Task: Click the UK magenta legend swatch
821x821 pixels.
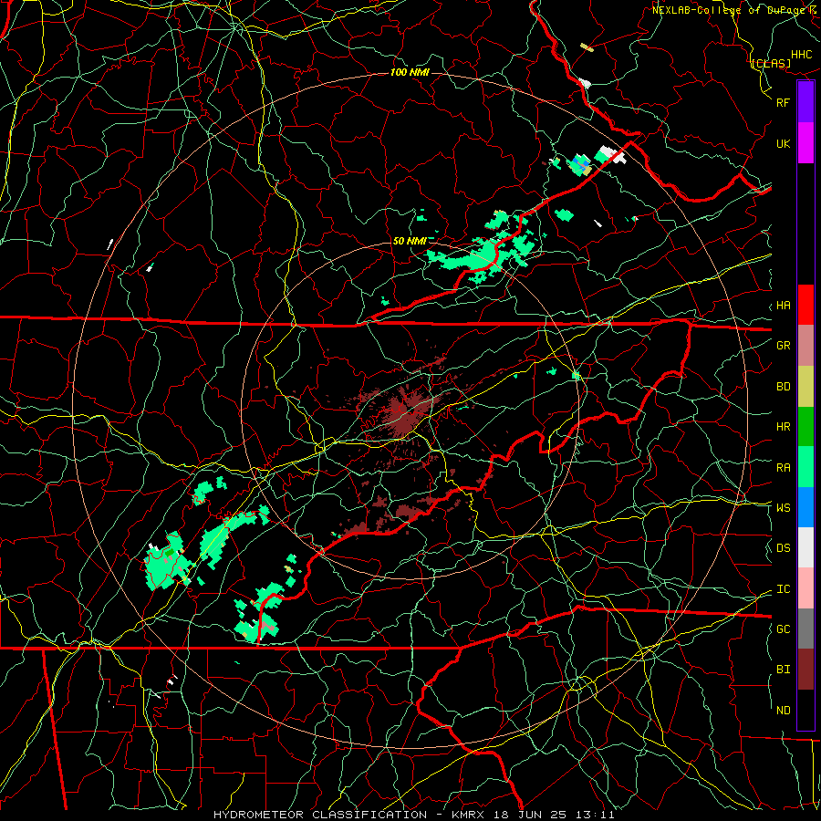Action: click(805, 143)
